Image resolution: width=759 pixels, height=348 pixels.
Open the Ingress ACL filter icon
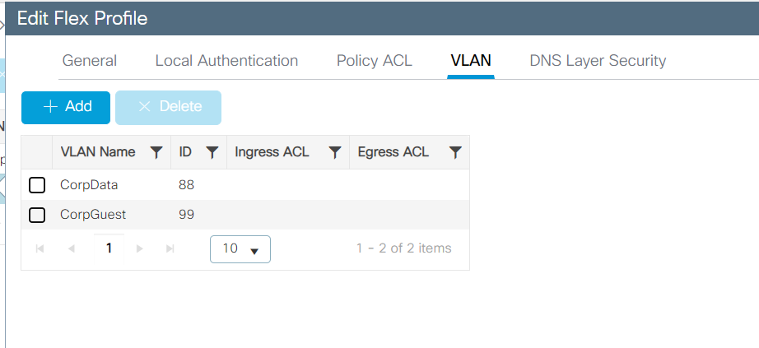coord(334,153)
